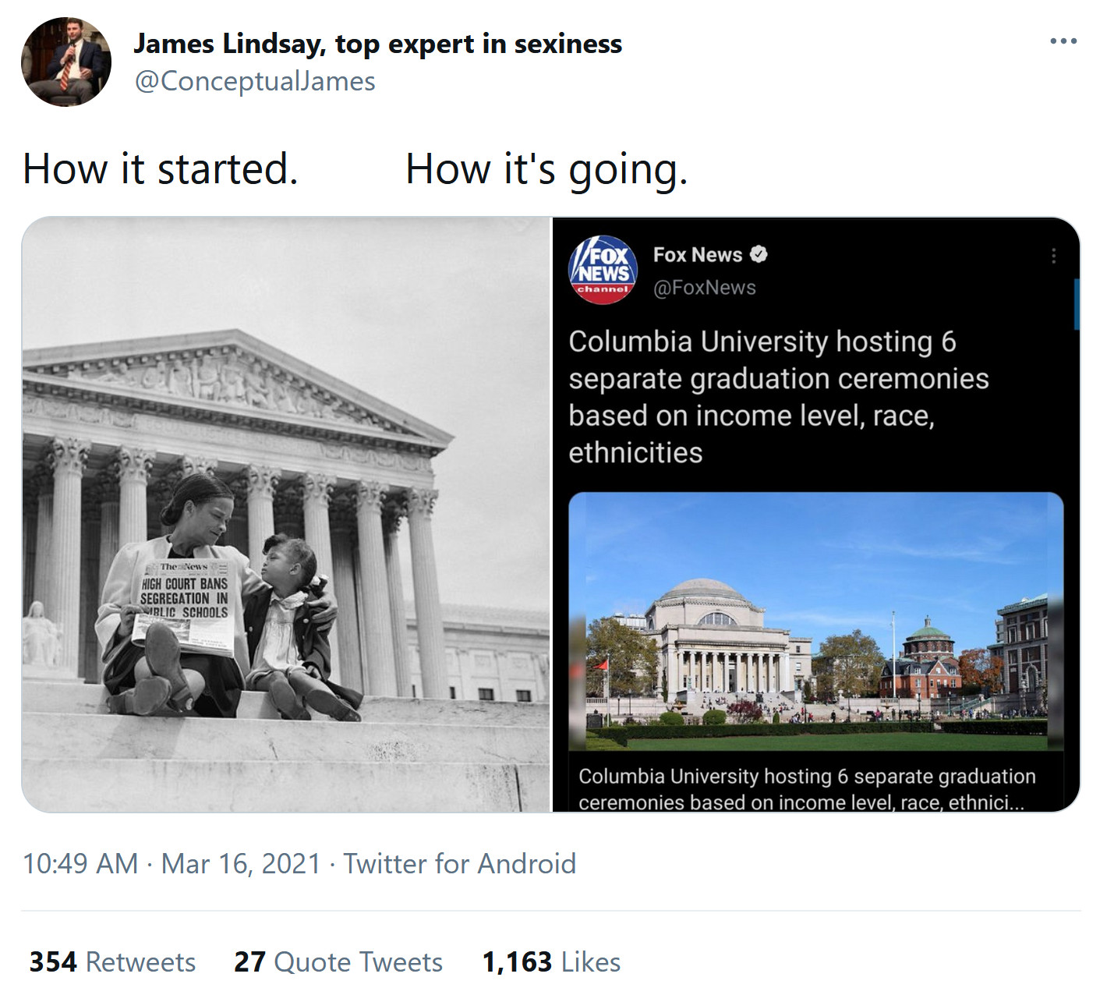Open the Fox News tweet vertical-dots menu
Viewport: 1107px width, 1002px height.
point(1053,256)
